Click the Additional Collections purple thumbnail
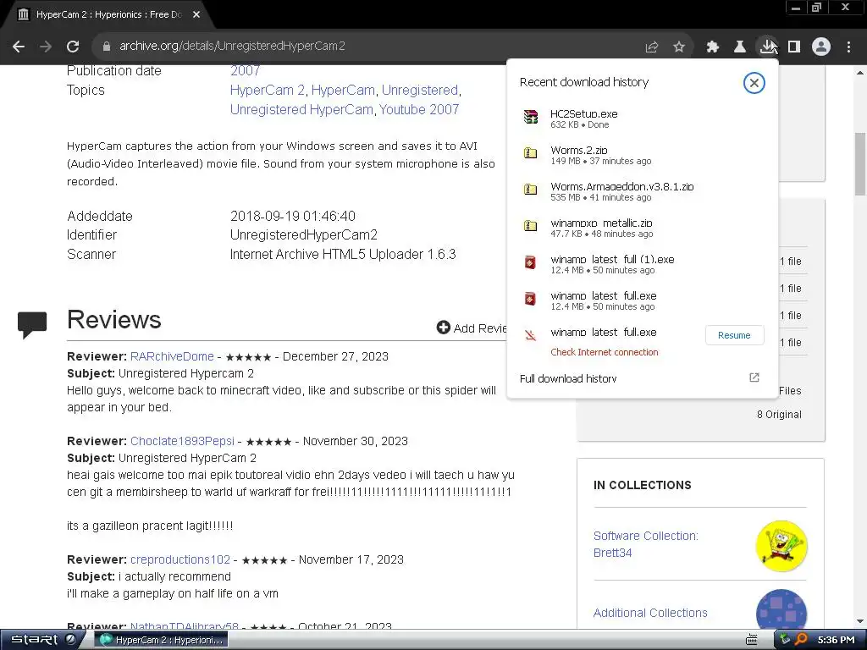This screenshot has height=650, width=867. pyautogui.click(x=781, y=609)
